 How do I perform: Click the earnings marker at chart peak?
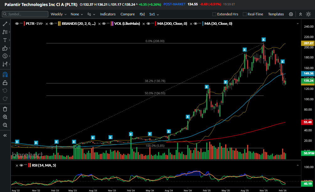[x=264, y=40]
